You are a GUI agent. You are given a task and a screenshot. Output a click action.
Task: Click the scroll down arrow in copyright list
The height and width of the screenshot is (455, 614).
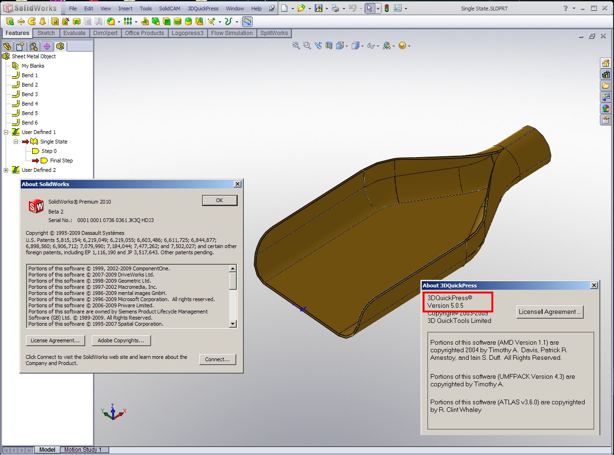233,324
